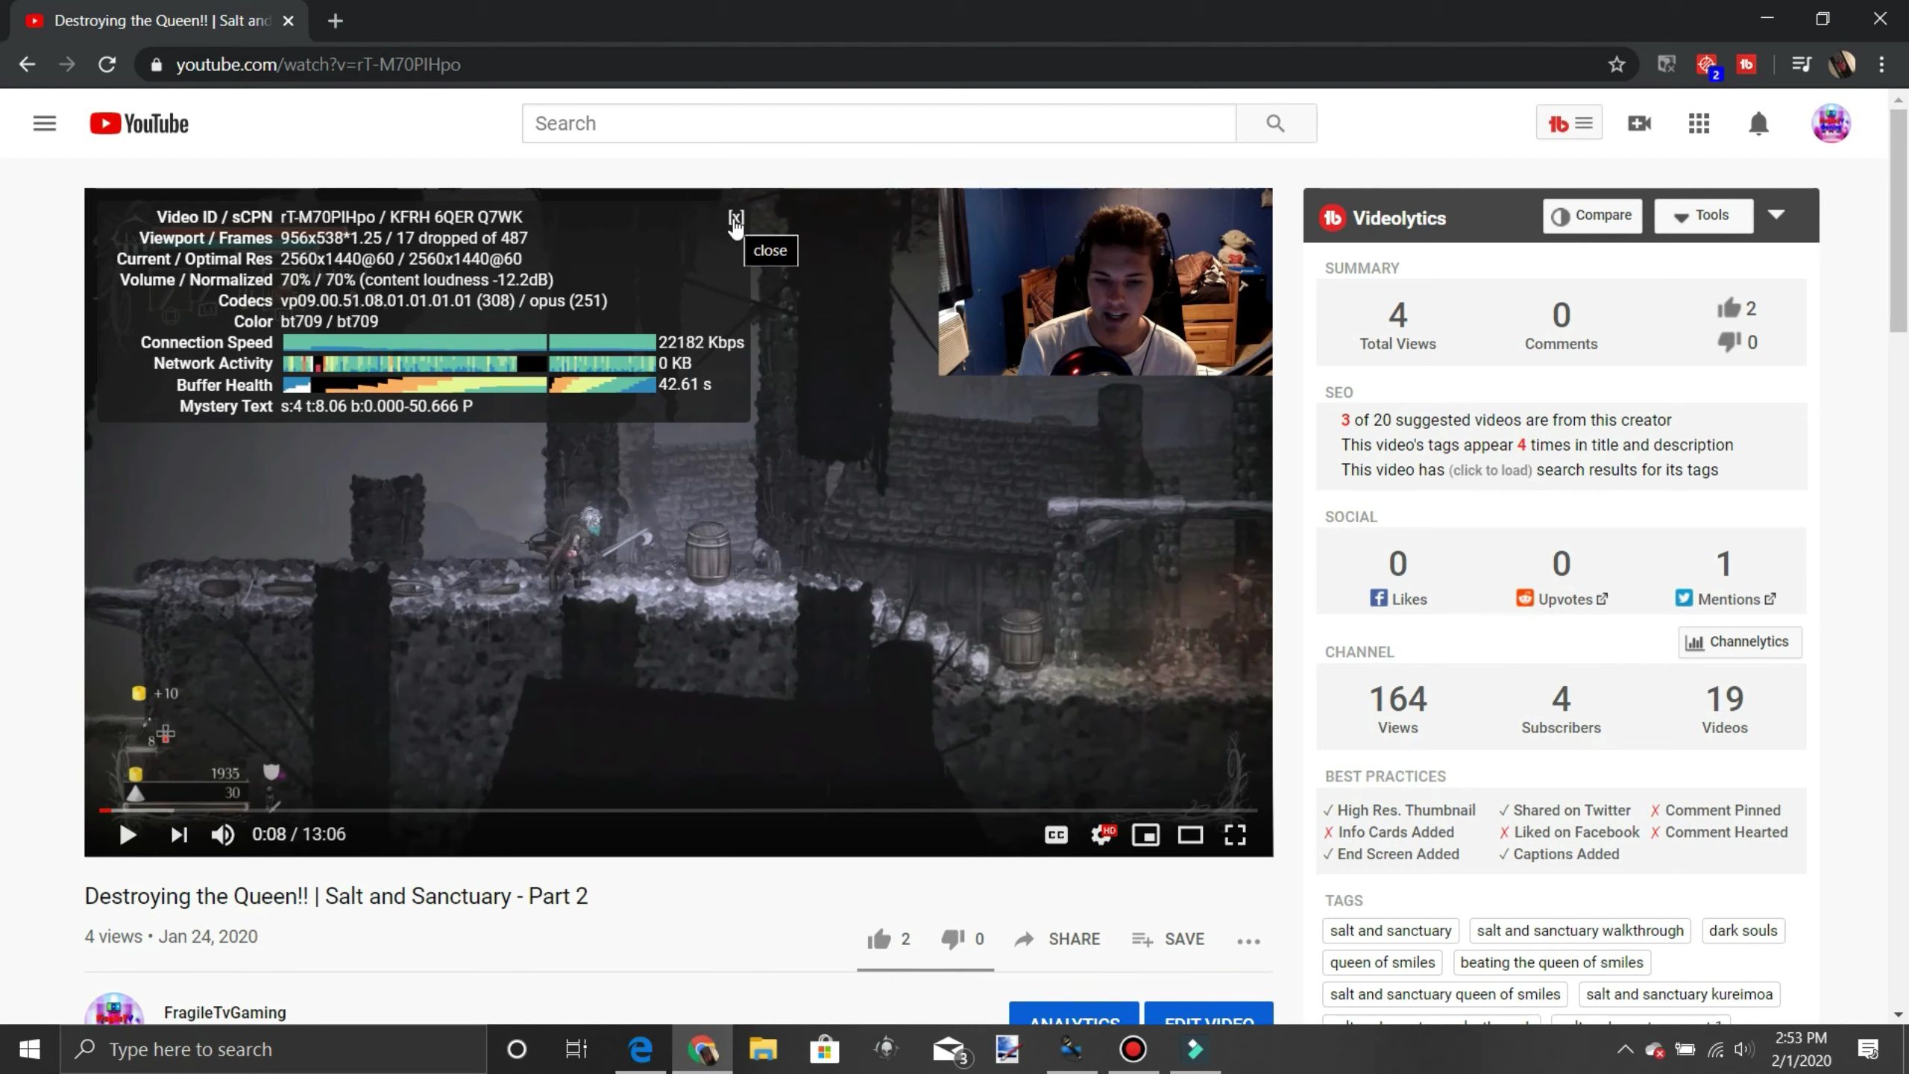Image resolution: width=1909 pixels, height=1074 pixels.
Task: Click the YouTube search input field
Action: tap(879, 123)
